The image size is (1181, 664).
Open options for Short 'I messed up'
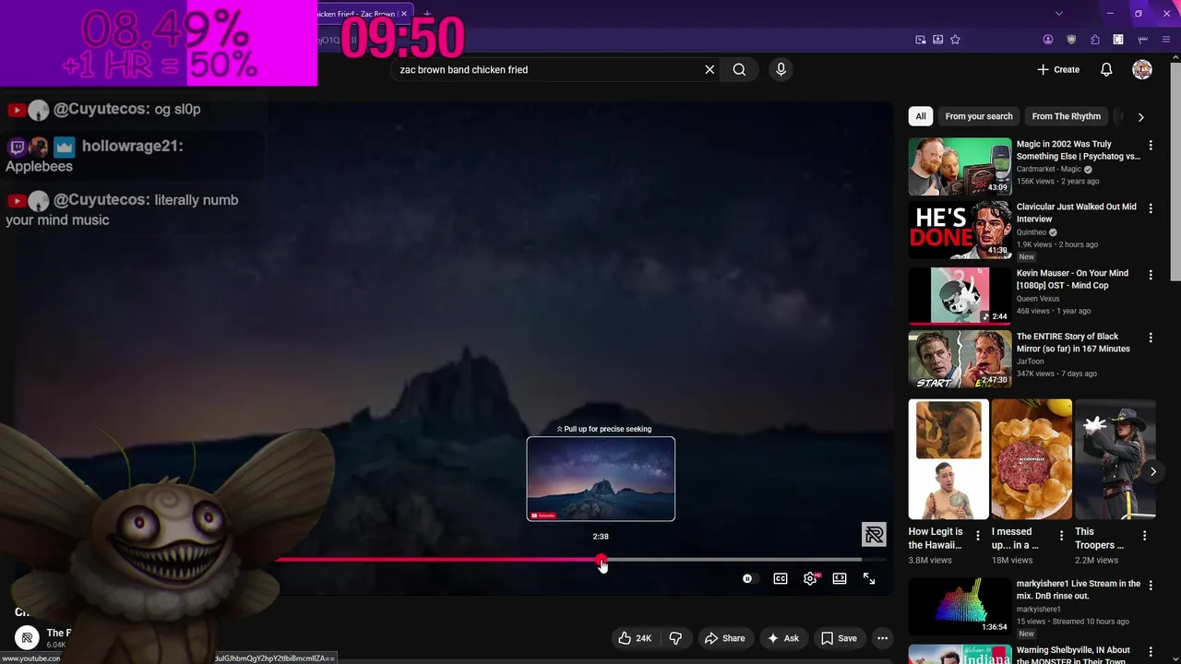point(1061,536)
